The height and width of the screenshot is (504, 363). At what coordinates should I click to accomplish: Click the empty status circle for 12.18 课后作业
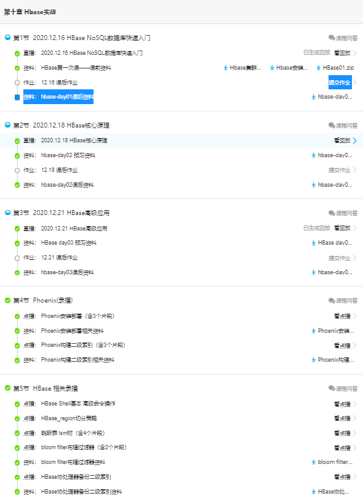tap(17, 170)
